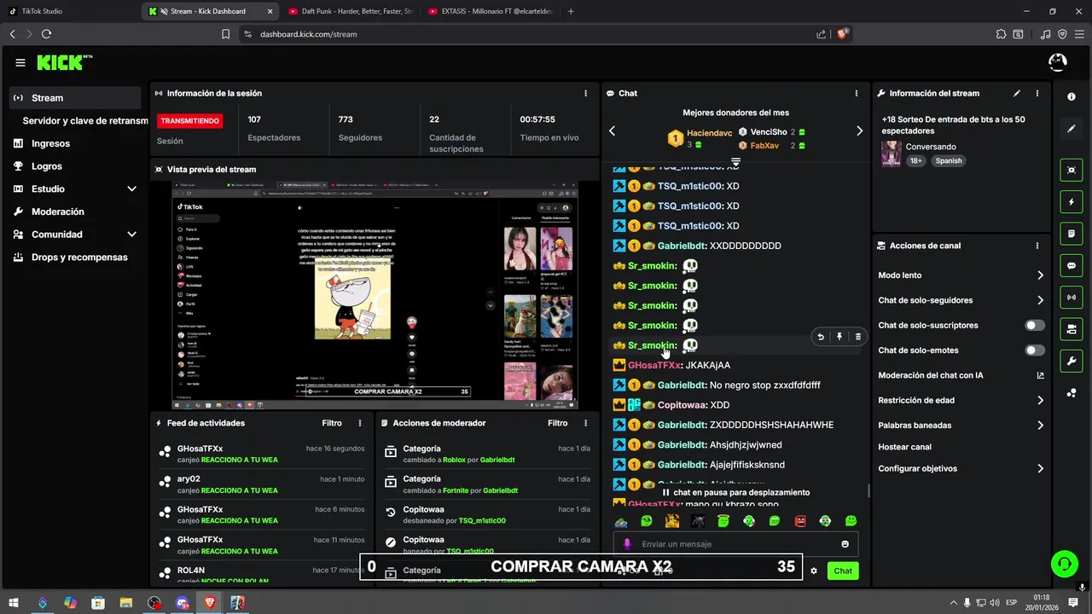Open chat settings gear next to the Chat button

pyautogui.click(x=814, y=571)
